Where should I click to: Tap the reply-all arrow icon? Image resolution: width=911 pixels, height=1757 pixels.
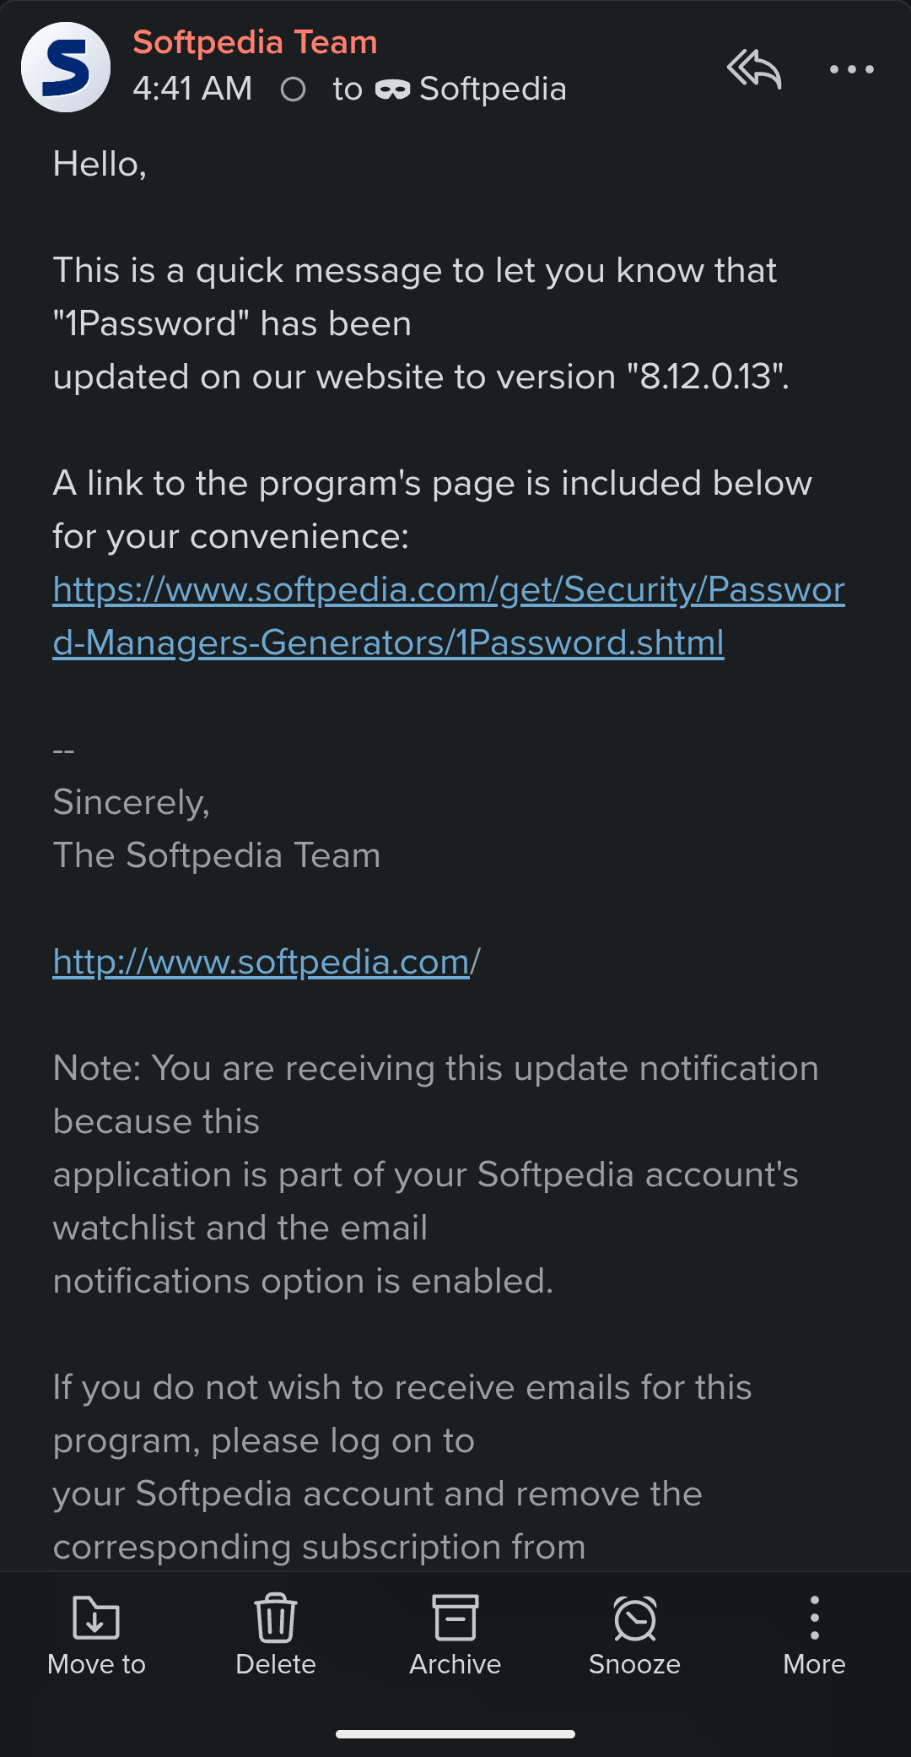tap(754, 68)
